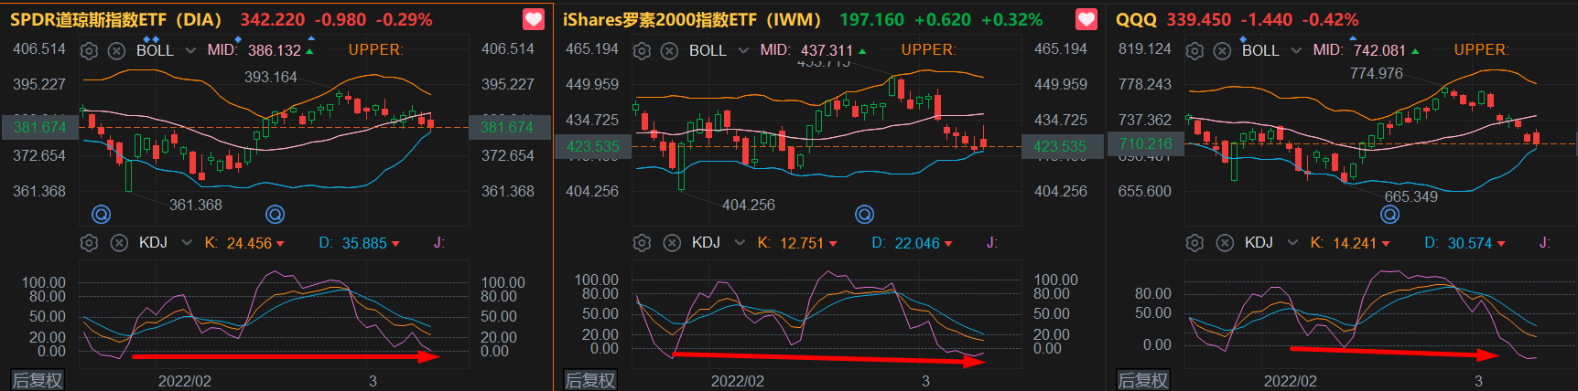
Task: Open BOLL indicator settings gear in IWM chart
Action: pos(642,51)
